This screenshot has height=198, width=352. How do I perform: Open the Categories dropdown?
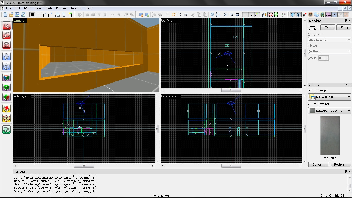click(x=330, y=40)
